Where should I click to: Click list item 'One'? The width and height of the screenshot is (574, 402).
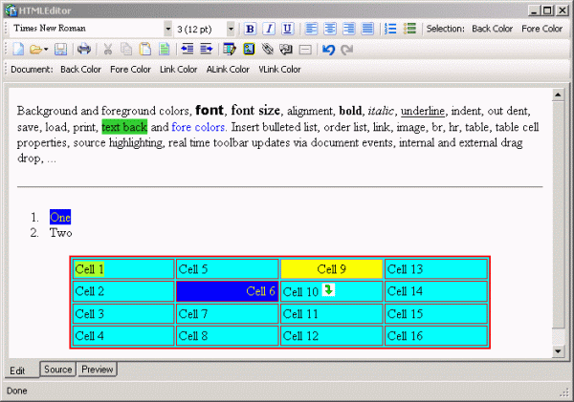60,217
